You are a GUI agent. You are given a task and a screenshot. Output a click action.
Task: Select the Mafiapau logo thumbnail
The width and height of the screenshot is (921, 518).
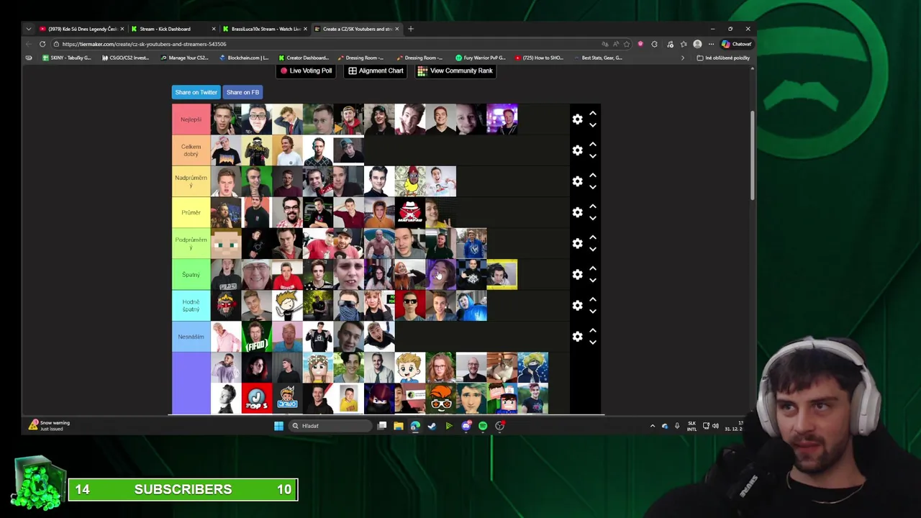409,212
